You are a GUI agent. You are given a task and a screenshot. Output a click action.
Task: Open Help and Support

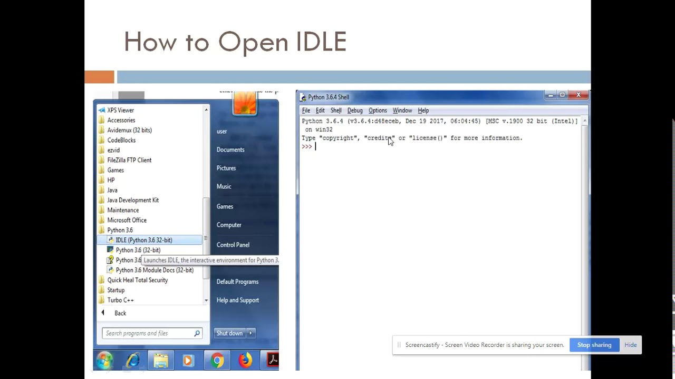(238, 300)
